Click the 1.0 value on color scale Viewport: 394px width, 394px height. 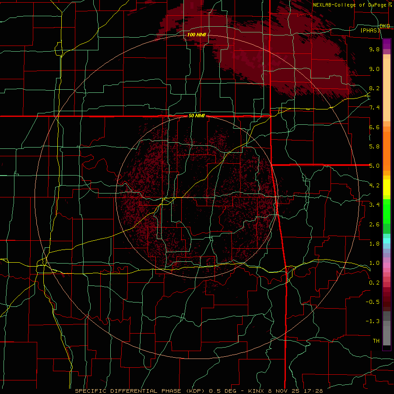point(374,263)
